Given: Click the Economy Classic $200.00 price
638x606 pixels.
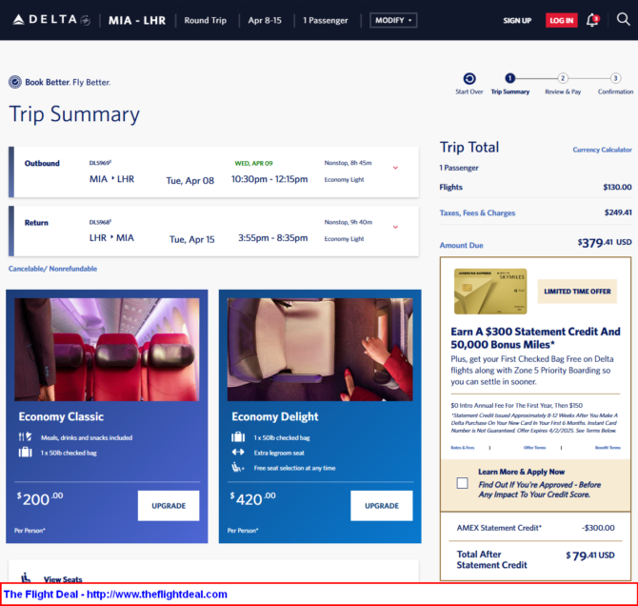Looking at the screenshot, I should click(x=40, y=499).
